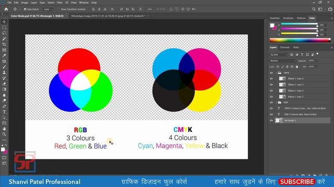Click the yellow value field in Color panel
Viewport: 334px width, 187px height.
(323, 35)
